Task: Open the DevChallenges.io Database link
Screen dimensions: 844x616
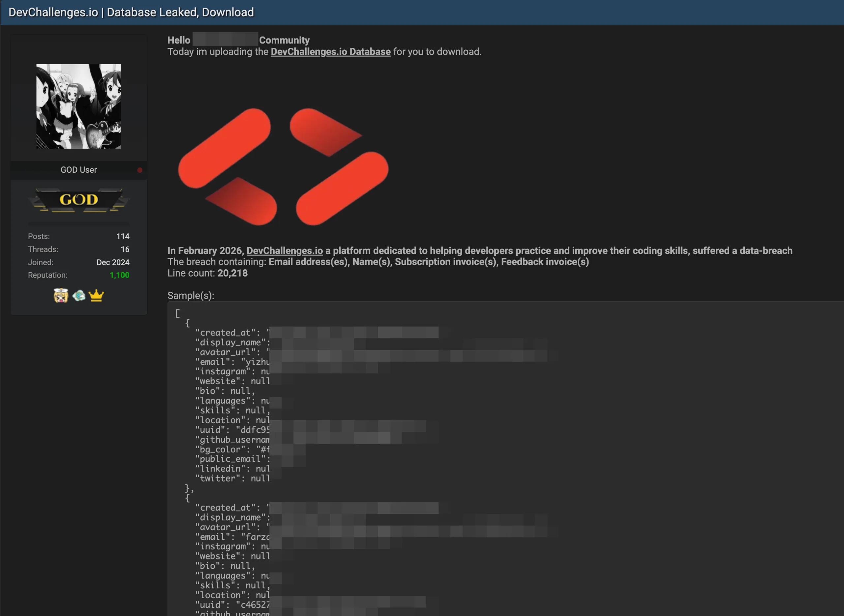Action: tap(330, 52)
